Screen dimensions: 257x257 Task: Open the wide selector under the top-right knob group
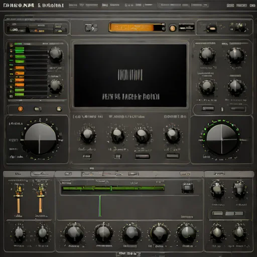pyautogui.click(x=208, y=108)
